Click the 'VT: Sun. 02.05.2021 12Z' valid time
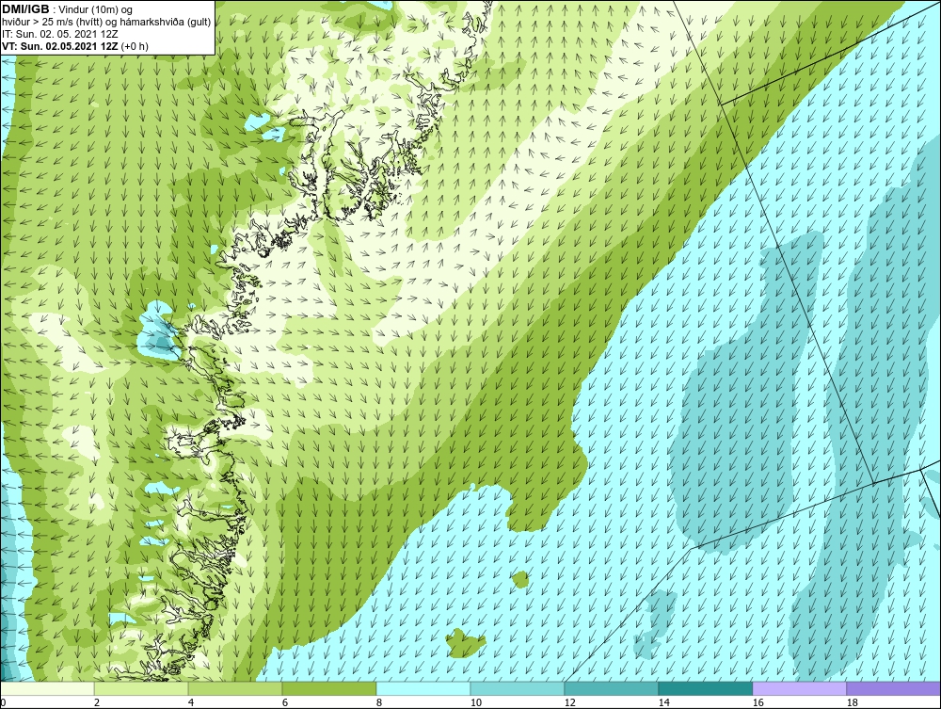The image size is (941, 709). click(x=60, y=45)
